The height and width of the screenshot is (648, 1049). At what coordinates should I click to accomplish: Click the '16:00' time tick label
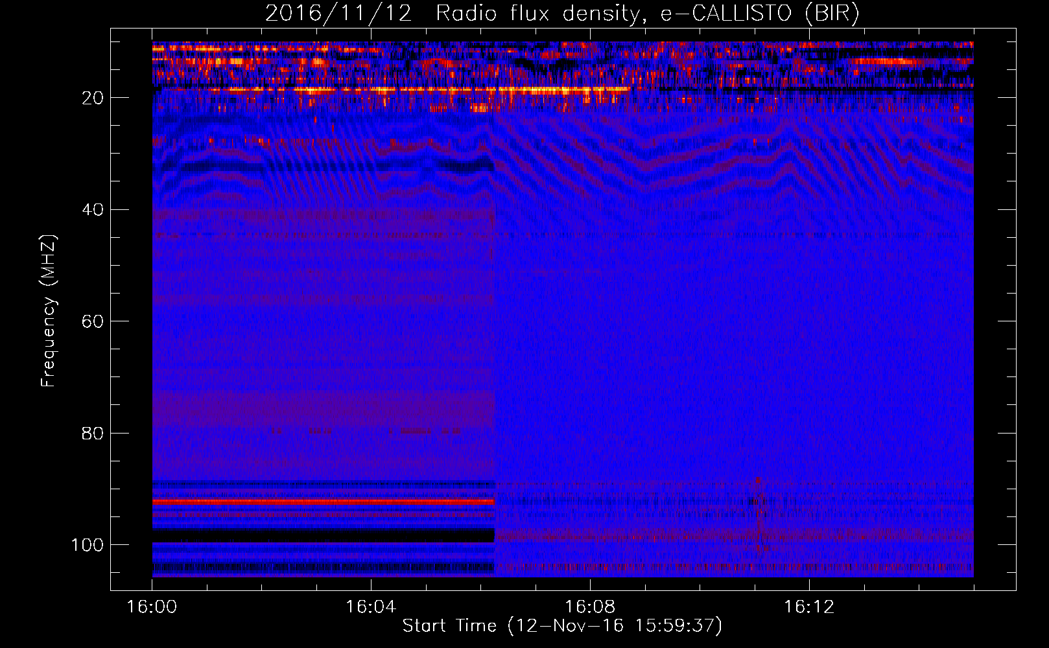(x=152, y=607)
